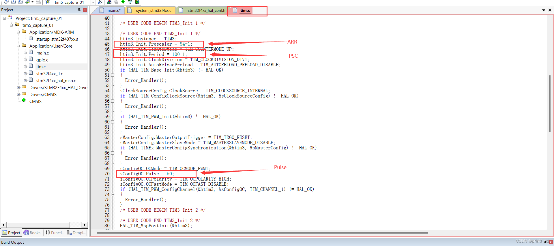Viewport: 554px width, 246px height.
Task: Expand Drivers/CMSIS group
Action: point(18,94)
